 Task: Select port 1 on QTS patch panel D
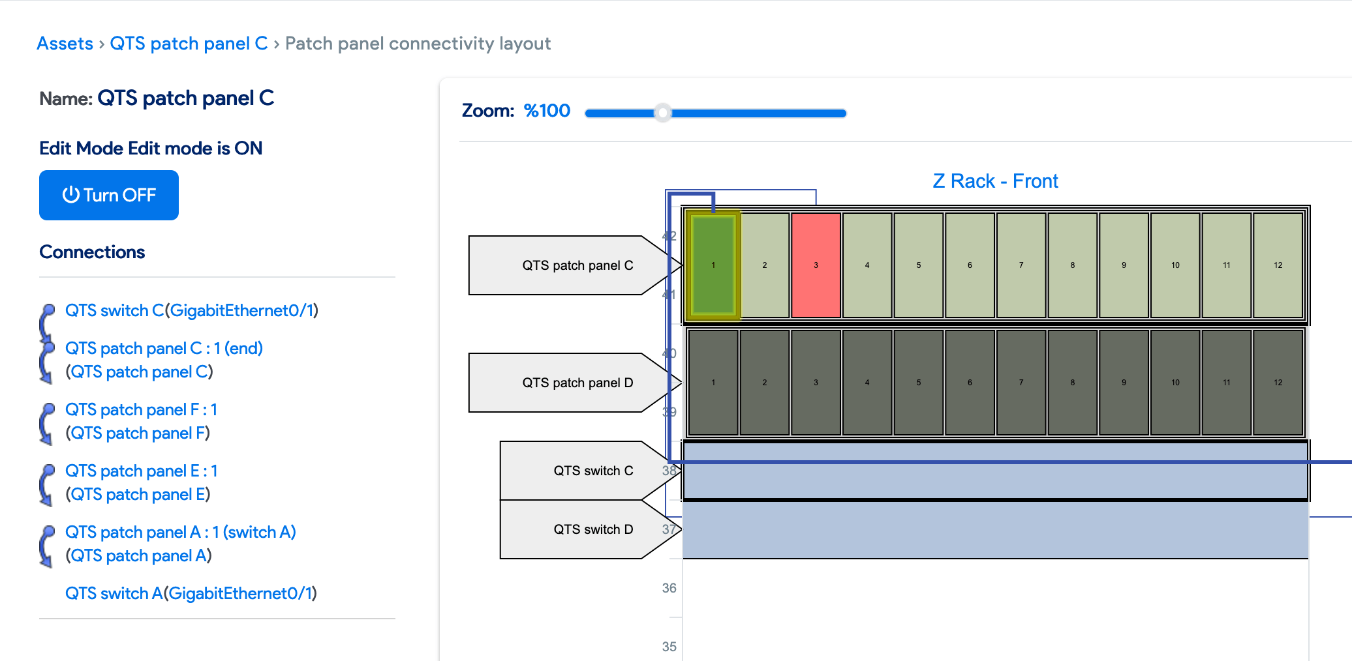point(713,383)
